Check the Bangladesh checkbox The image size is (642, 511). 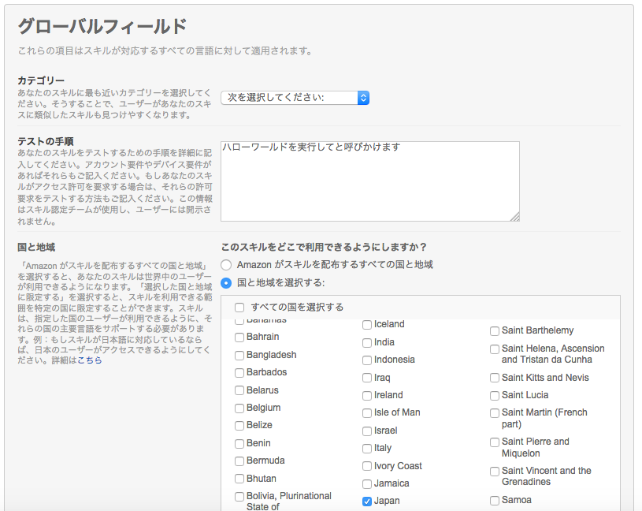239,356
